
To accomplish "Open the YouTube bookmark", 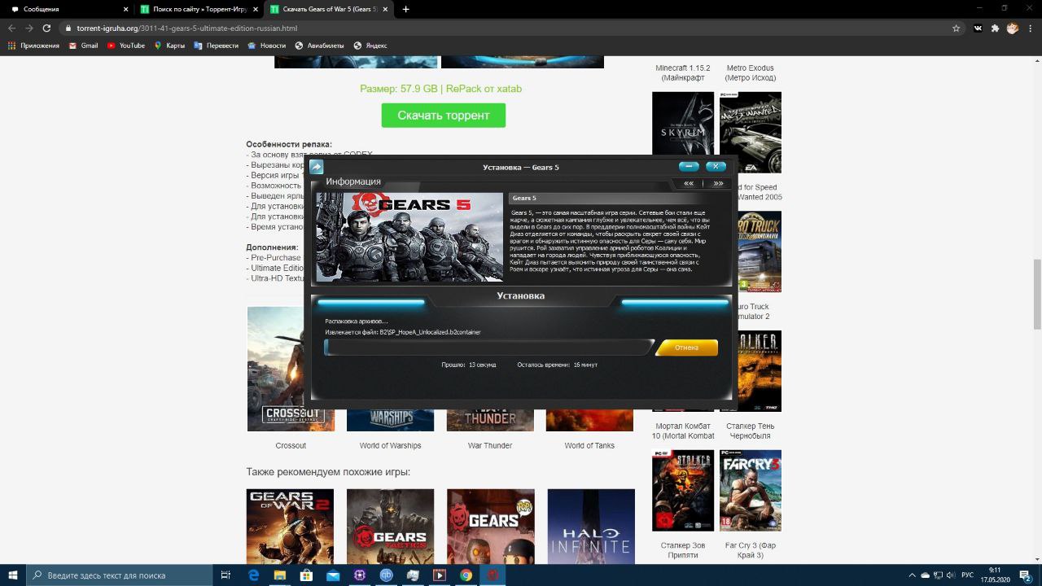I will click(x=125, y=46).
